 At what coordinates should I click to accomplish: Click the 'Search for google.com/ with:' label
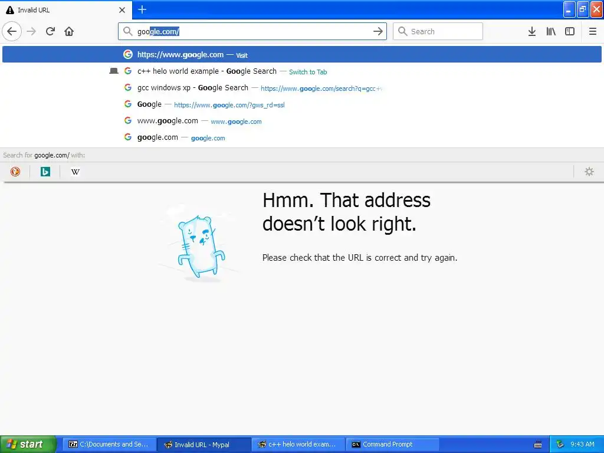[44, 155]
